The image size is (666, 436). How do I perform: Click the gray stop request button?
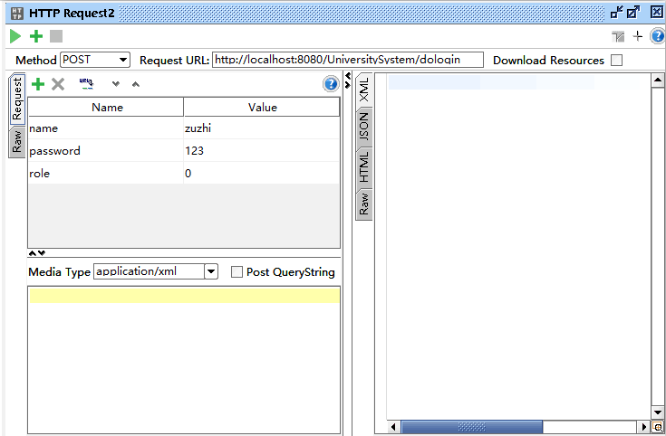[56, 36]
